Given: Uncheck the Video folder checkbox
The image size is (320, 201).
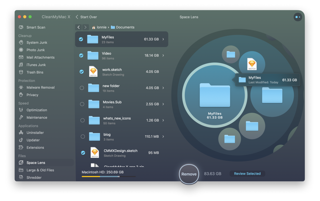Looking at the screenshot, I should click(82, 55).
